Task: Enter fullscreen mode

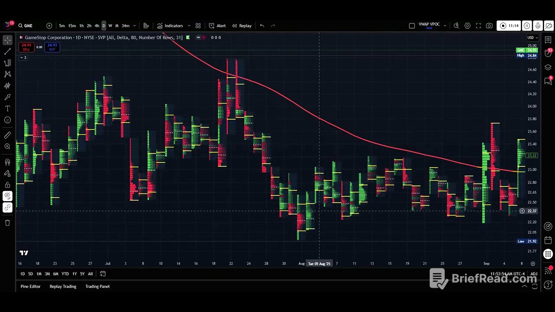Action: tap(478, 26)
